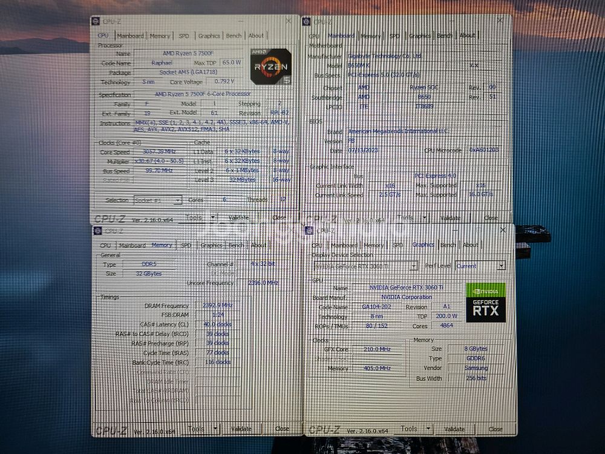Click the NVIDIA logo in the Graphics window
Screen dimensions: 605x454
coord(486,290)
